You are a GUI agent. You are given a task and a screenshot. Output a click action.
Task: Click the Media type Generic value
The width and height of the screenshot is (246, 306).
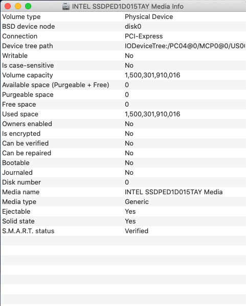coord(137,202)
